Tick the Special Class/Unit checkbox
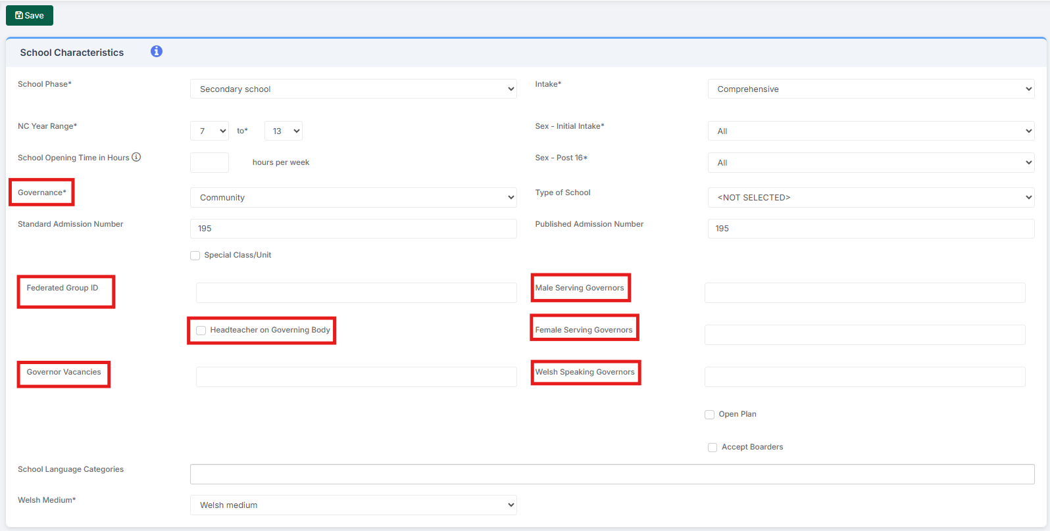This screenshot has height=531, width=1050. pos(195,256)
